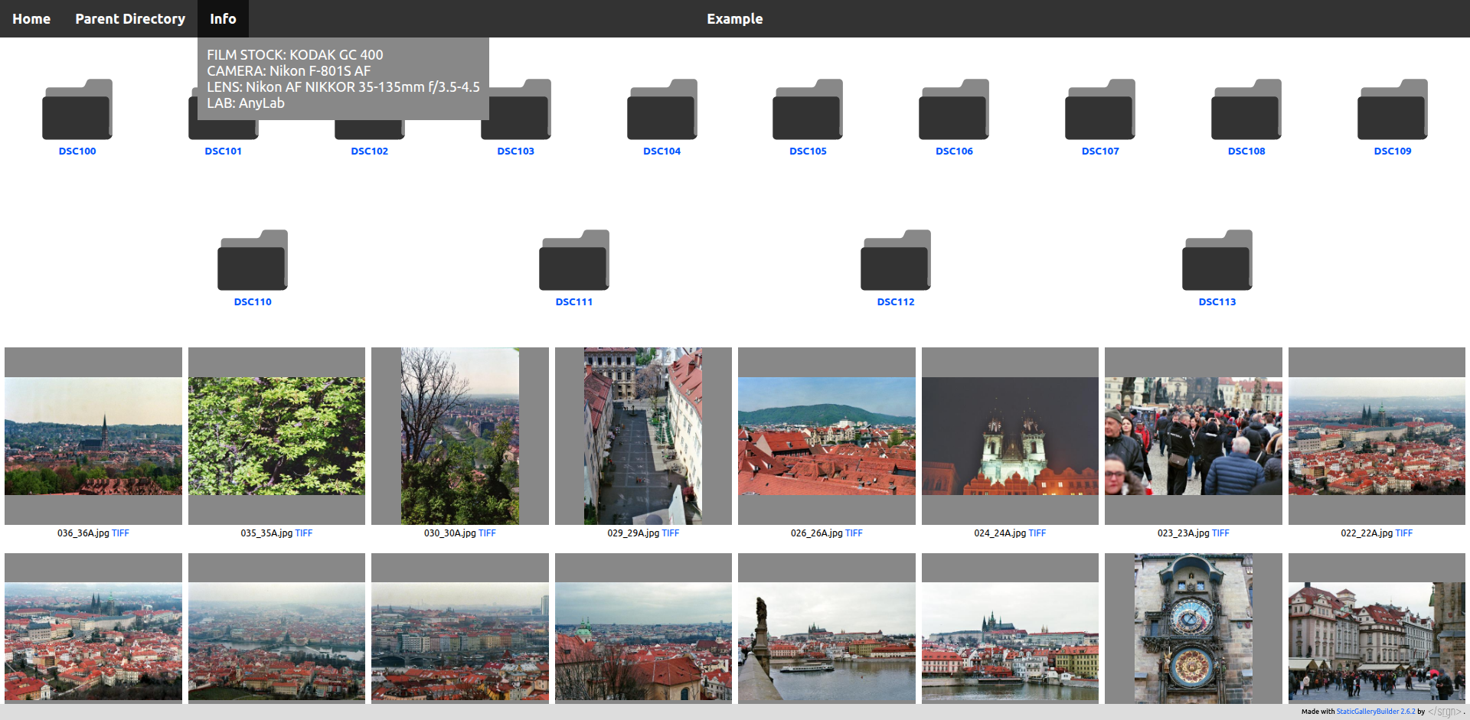This screenshot has height=720, width=1470.
Task: Open the DSC109 folder icon
Action: click(1392, 109)
